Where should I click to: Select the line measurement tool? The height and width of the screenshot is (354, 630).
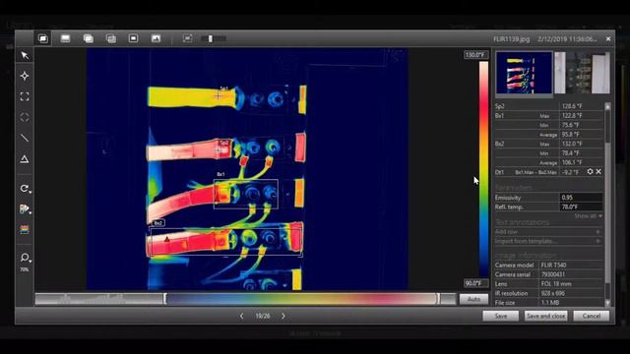(x=25, y=138)
